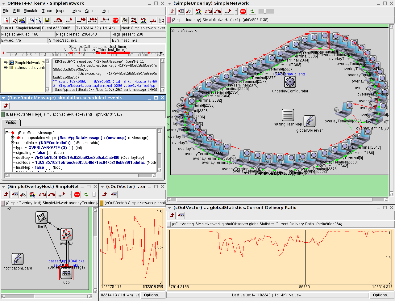This screenshot has width=395, height=301.
Task: Start FAST run mode in Tkenv toolbar
Action: 81,20
